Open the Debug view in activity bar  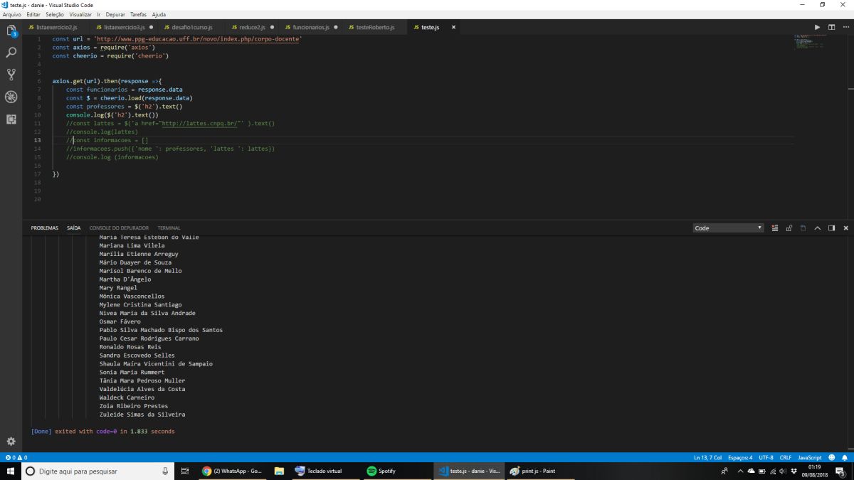[11, 97]
